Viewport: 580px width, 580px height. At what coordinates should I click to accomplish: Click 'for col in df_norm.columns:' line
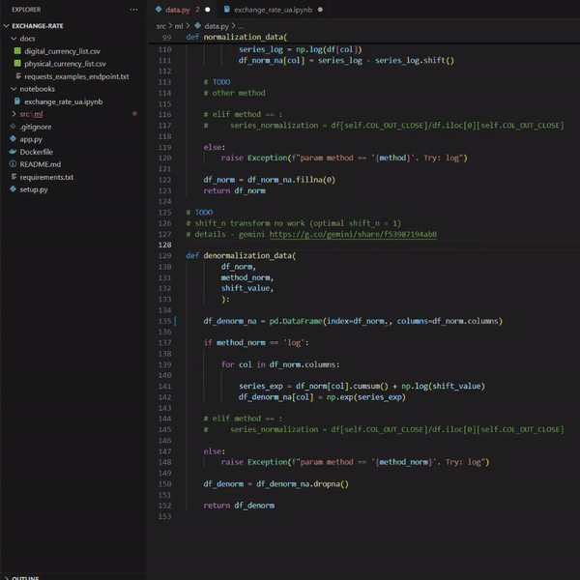tap(280, 364)
